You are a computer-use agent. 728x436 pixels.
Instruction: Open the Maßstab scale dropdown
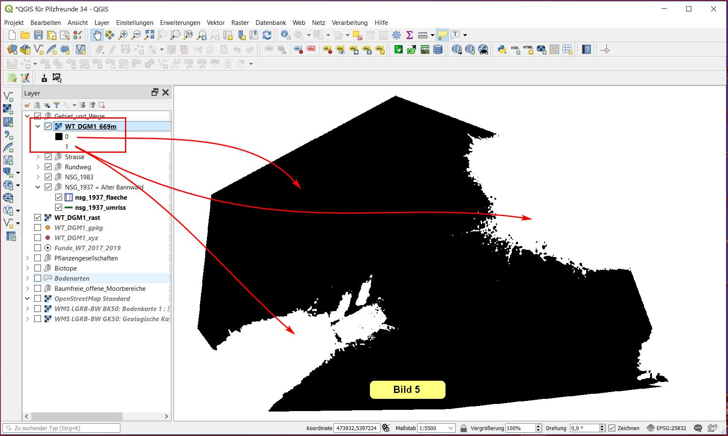click(x=451, y=428)
